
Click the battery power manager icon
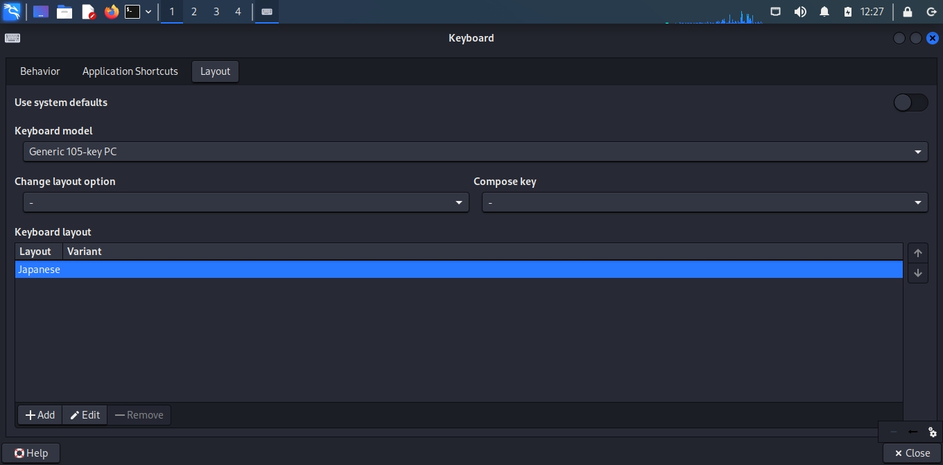[847, 12]
